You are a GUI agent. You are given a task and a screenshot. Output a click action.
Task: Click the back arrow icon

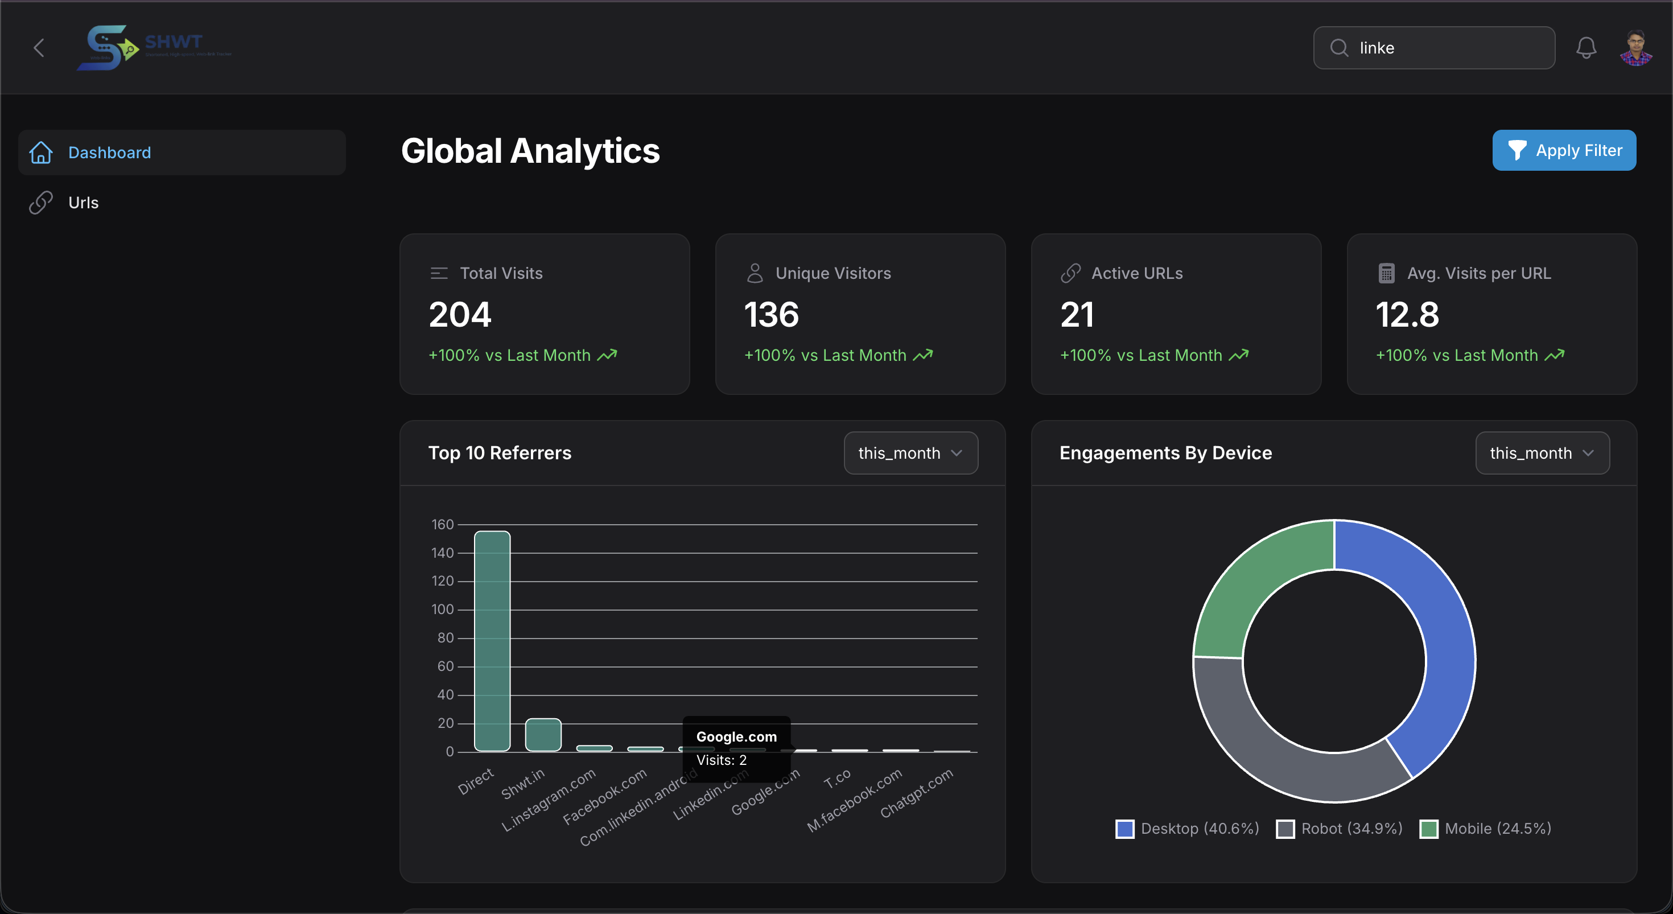(39, 47)
